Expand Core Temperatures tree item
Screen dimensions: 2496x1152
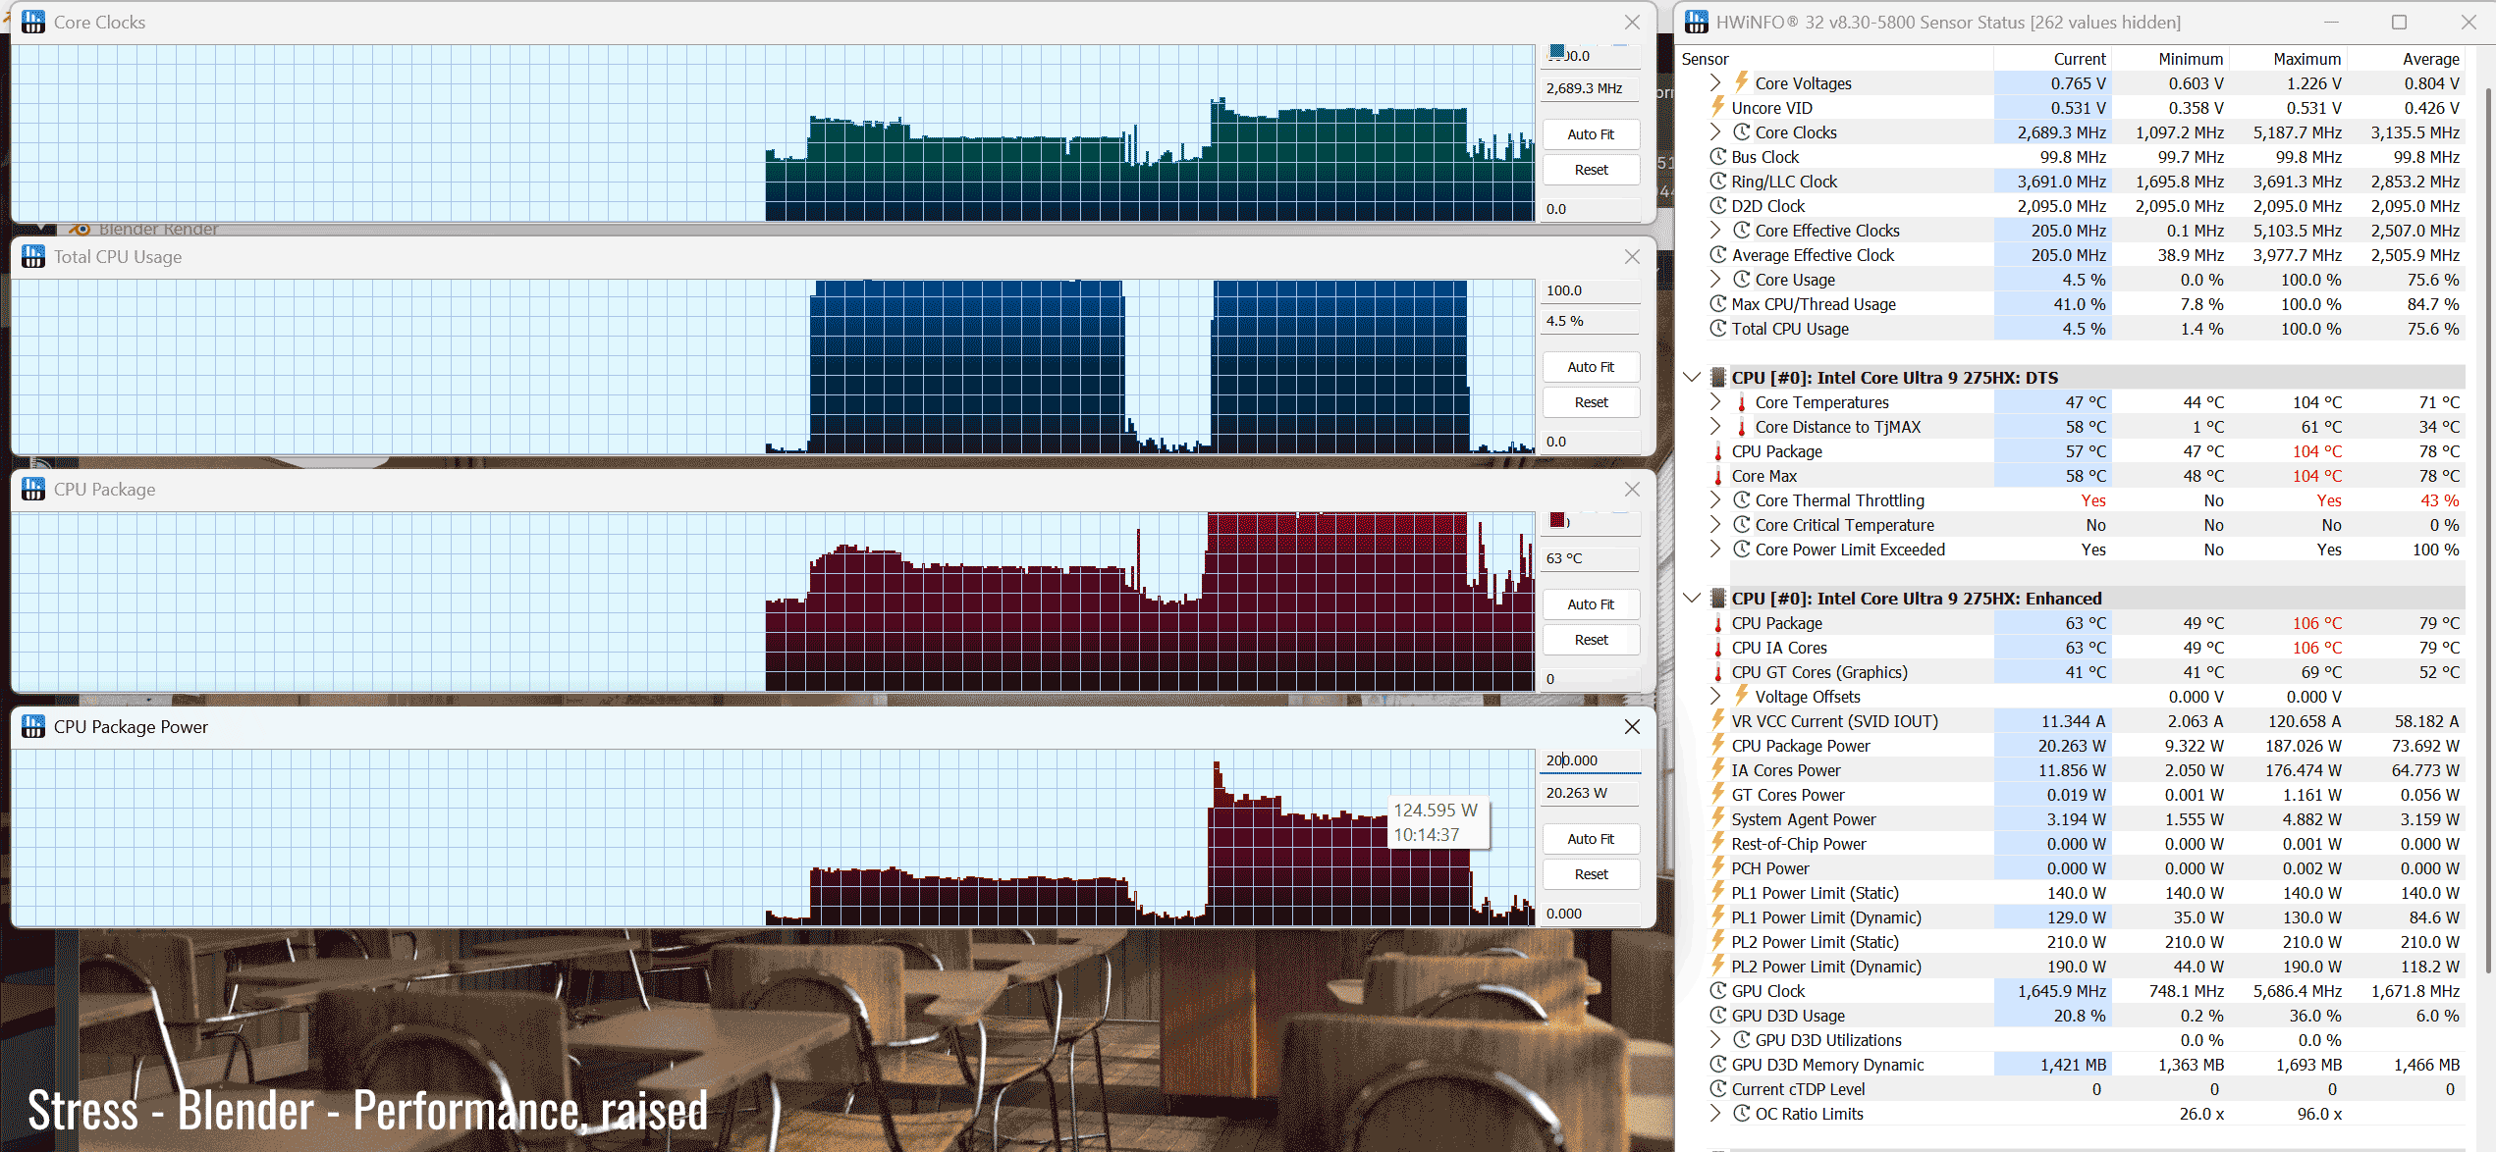1714,402
